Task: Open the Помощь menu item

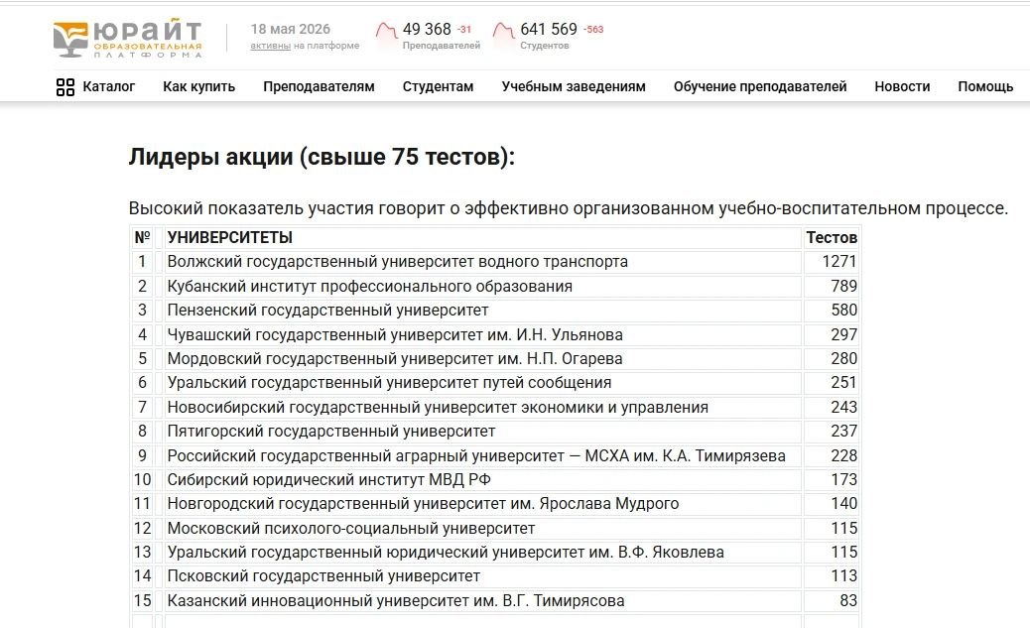Action: click(x=985, y=86)
